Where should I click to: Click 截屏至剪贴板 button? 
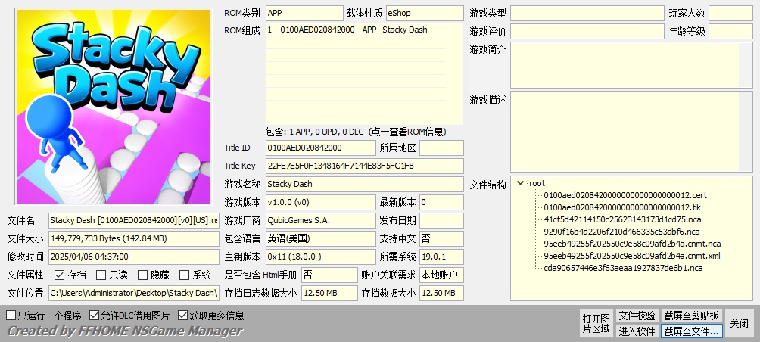click(692, 316)
